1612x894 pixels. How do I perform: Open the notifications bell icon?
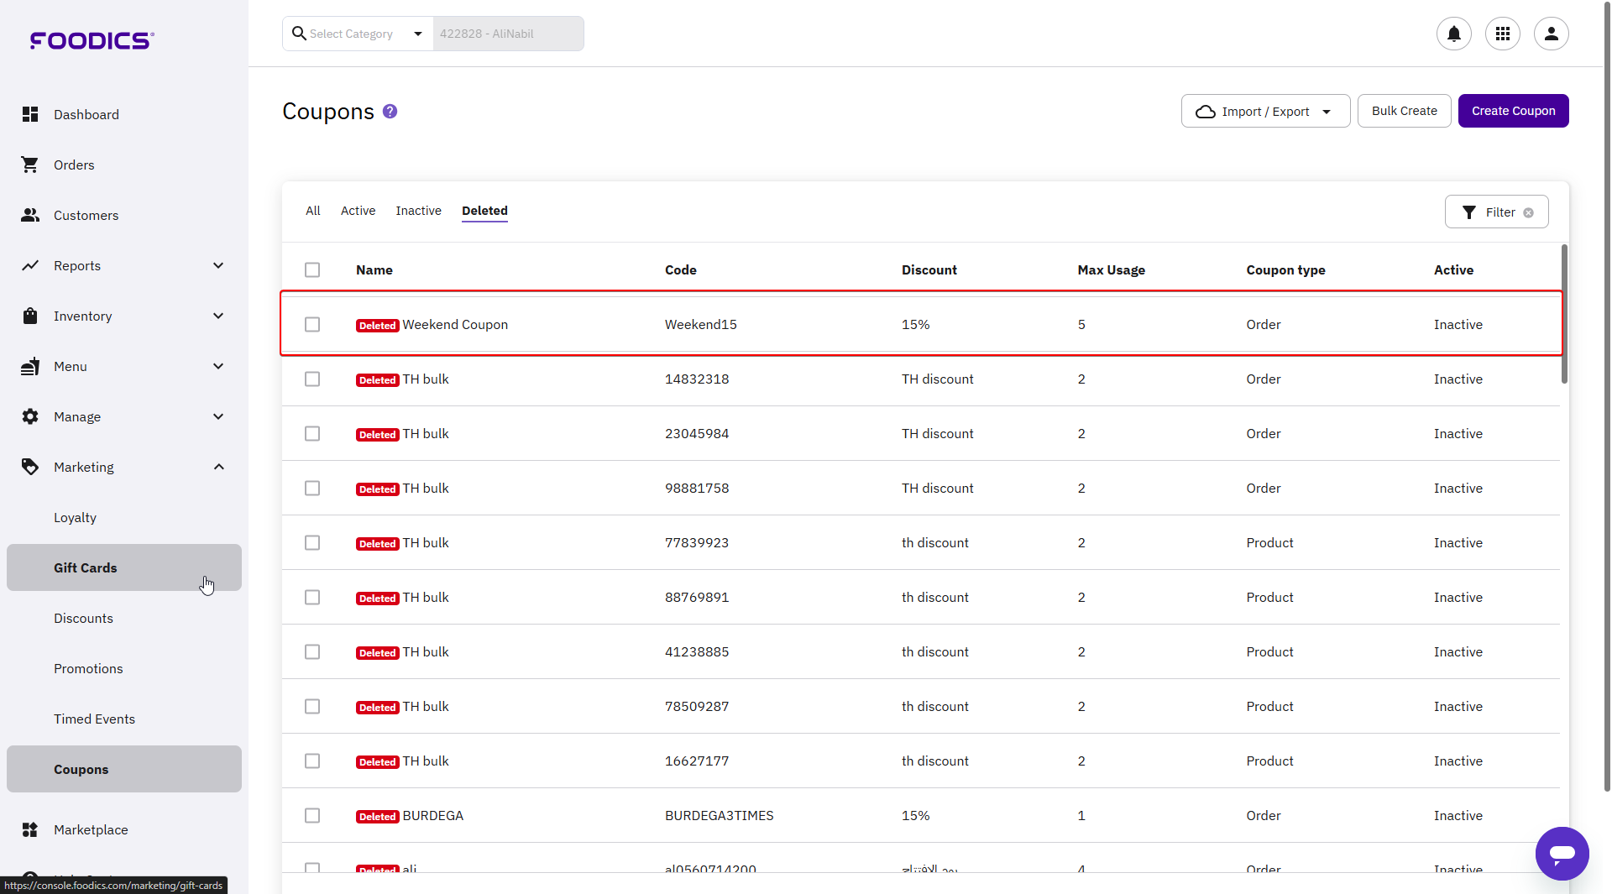(x=1453, y=34)
